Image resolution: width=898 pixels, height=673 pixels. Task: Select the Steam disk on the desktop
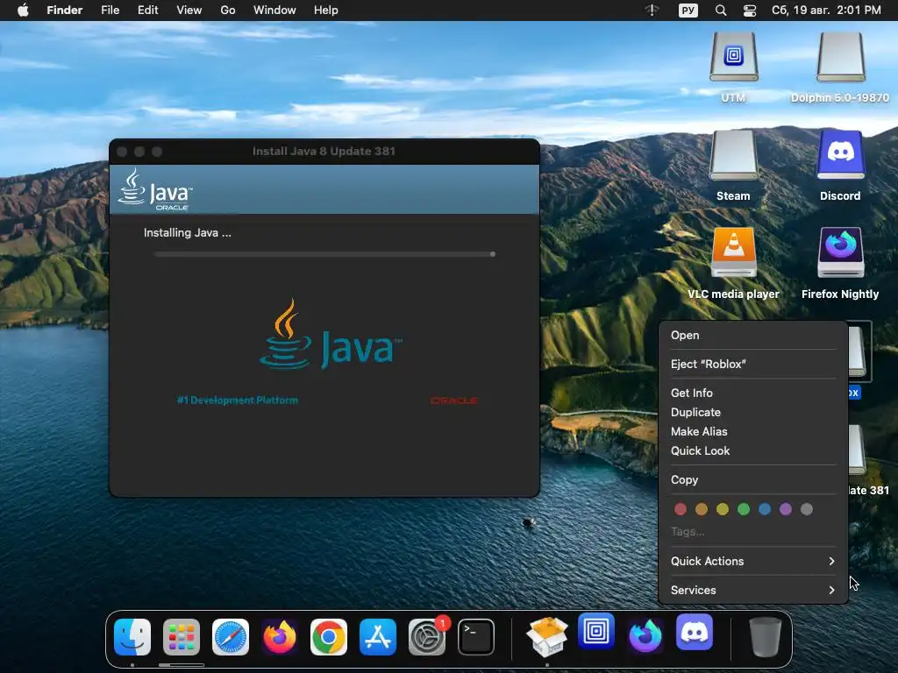tap(734, 156)
